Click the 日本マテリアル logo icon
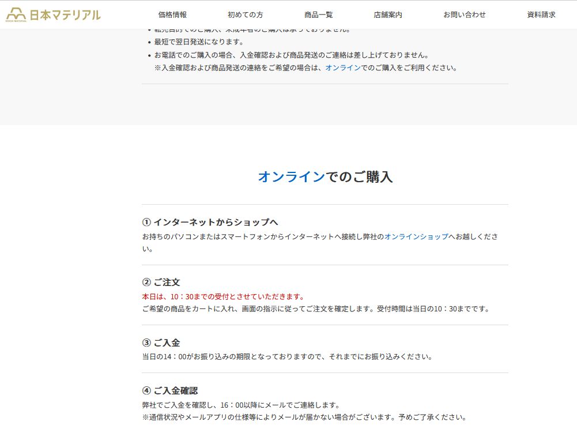 (16, 15)
